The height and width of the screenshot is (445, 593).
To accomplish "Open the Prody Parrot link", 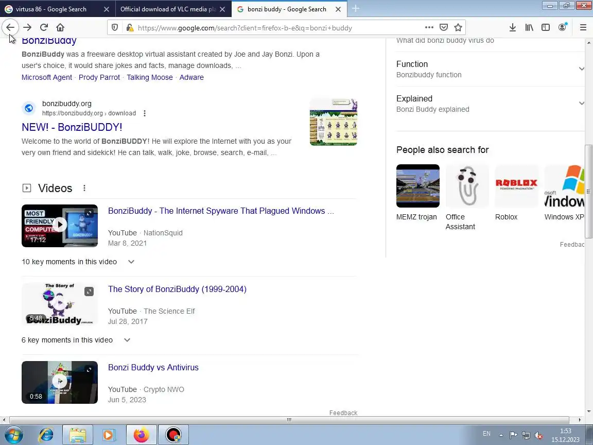I will [x=99, y=77].
